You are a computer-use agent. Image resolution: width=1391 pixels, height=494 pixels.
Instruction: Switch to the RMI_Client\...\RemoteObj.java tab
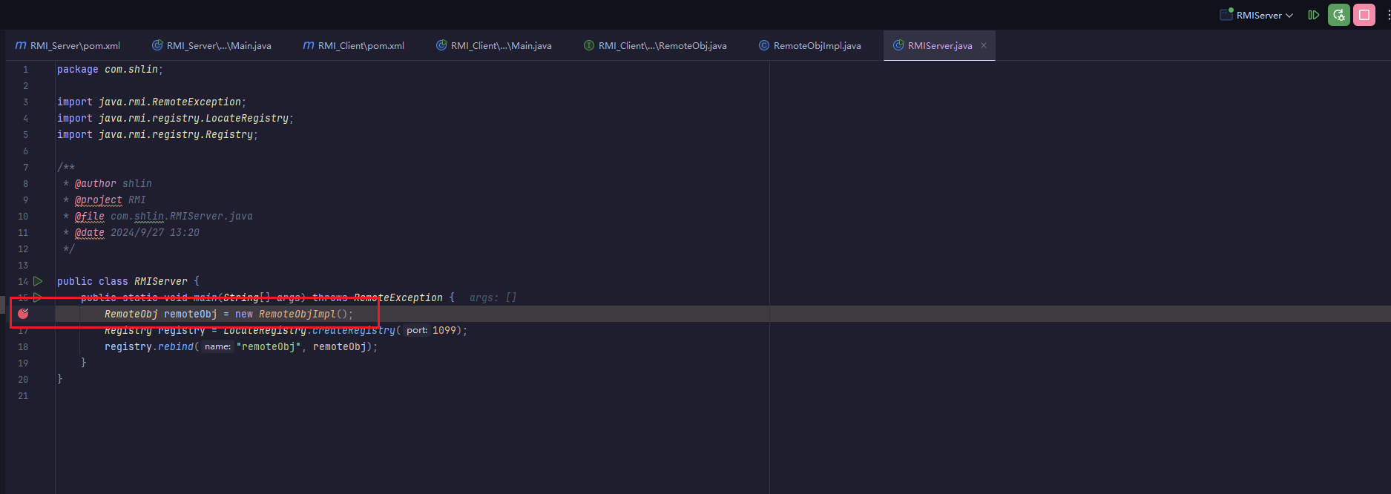point(655,45)
